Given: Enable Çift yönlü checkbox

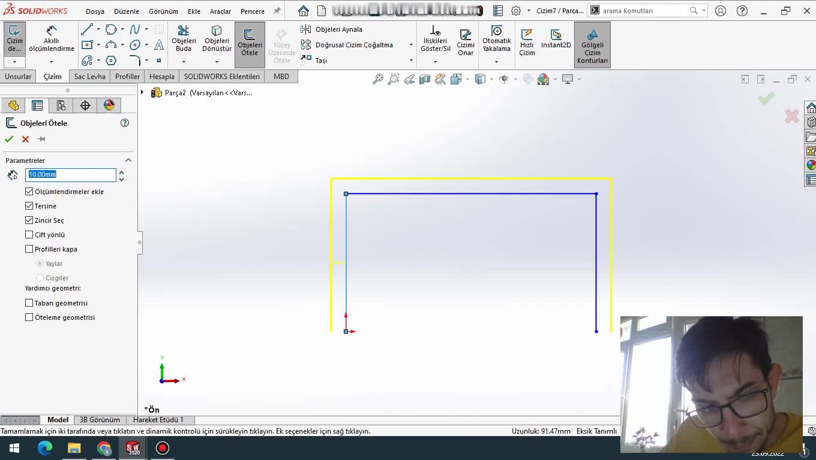Looking at the screenshot, I should (x=29, y=235).
